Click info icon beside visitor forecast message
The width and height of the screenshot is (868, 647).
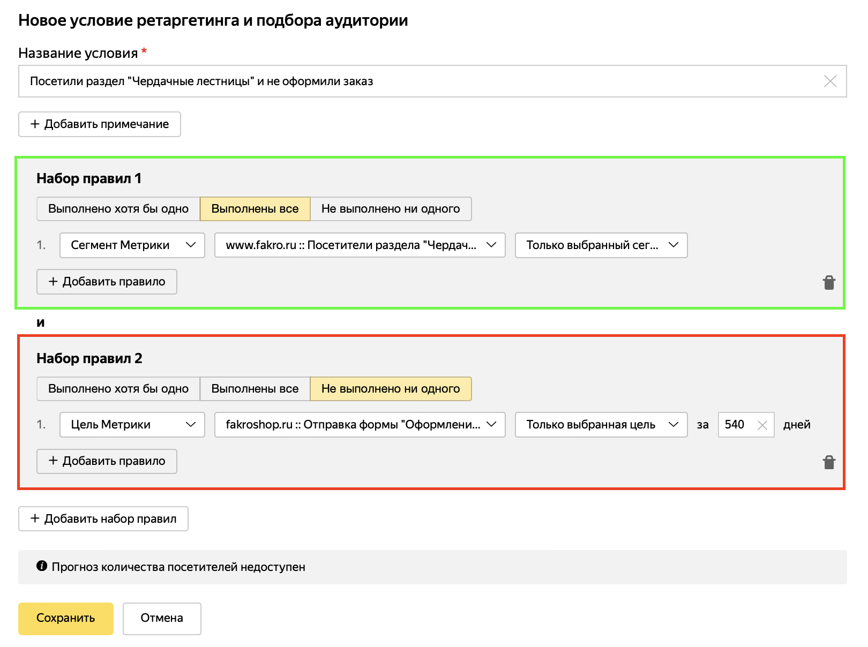42,566
